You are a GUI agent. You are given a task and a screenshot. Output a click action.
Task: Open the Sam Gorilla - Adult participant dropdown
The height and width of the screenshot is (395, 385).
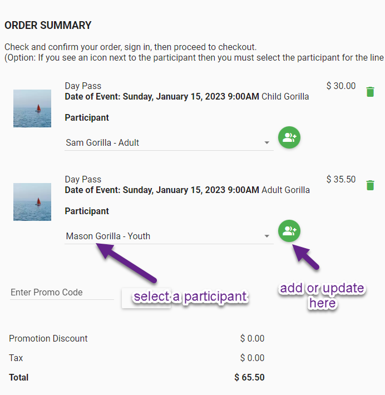[169, 143]
